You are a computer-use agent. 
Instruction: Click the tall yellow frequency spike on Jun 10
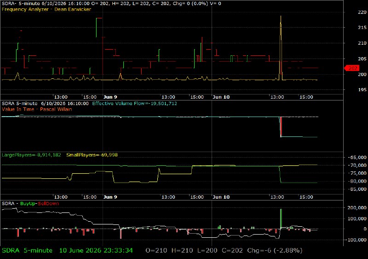[x=281, y=47]
